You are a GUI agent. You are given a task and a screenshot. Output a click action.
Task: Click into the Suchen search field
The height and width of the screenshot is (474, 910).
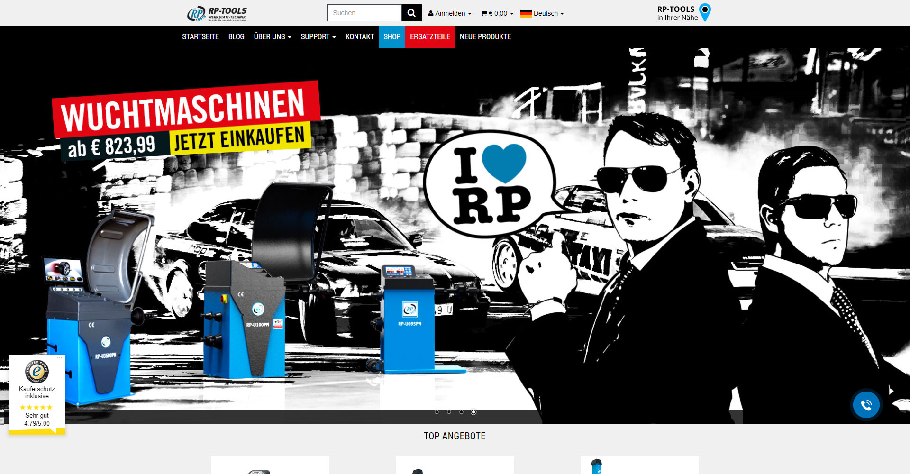click(364, 13)
